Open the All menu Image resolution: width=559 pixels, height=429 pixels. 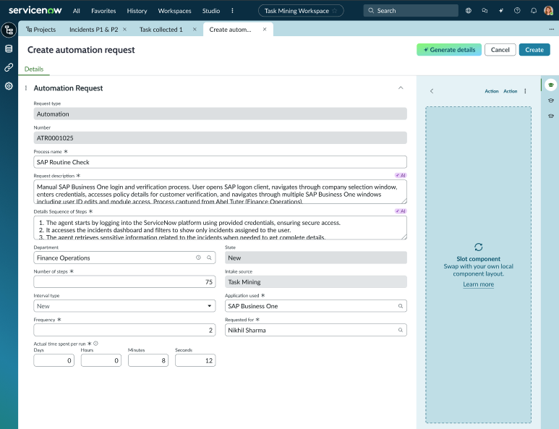(x=76, y=11)
